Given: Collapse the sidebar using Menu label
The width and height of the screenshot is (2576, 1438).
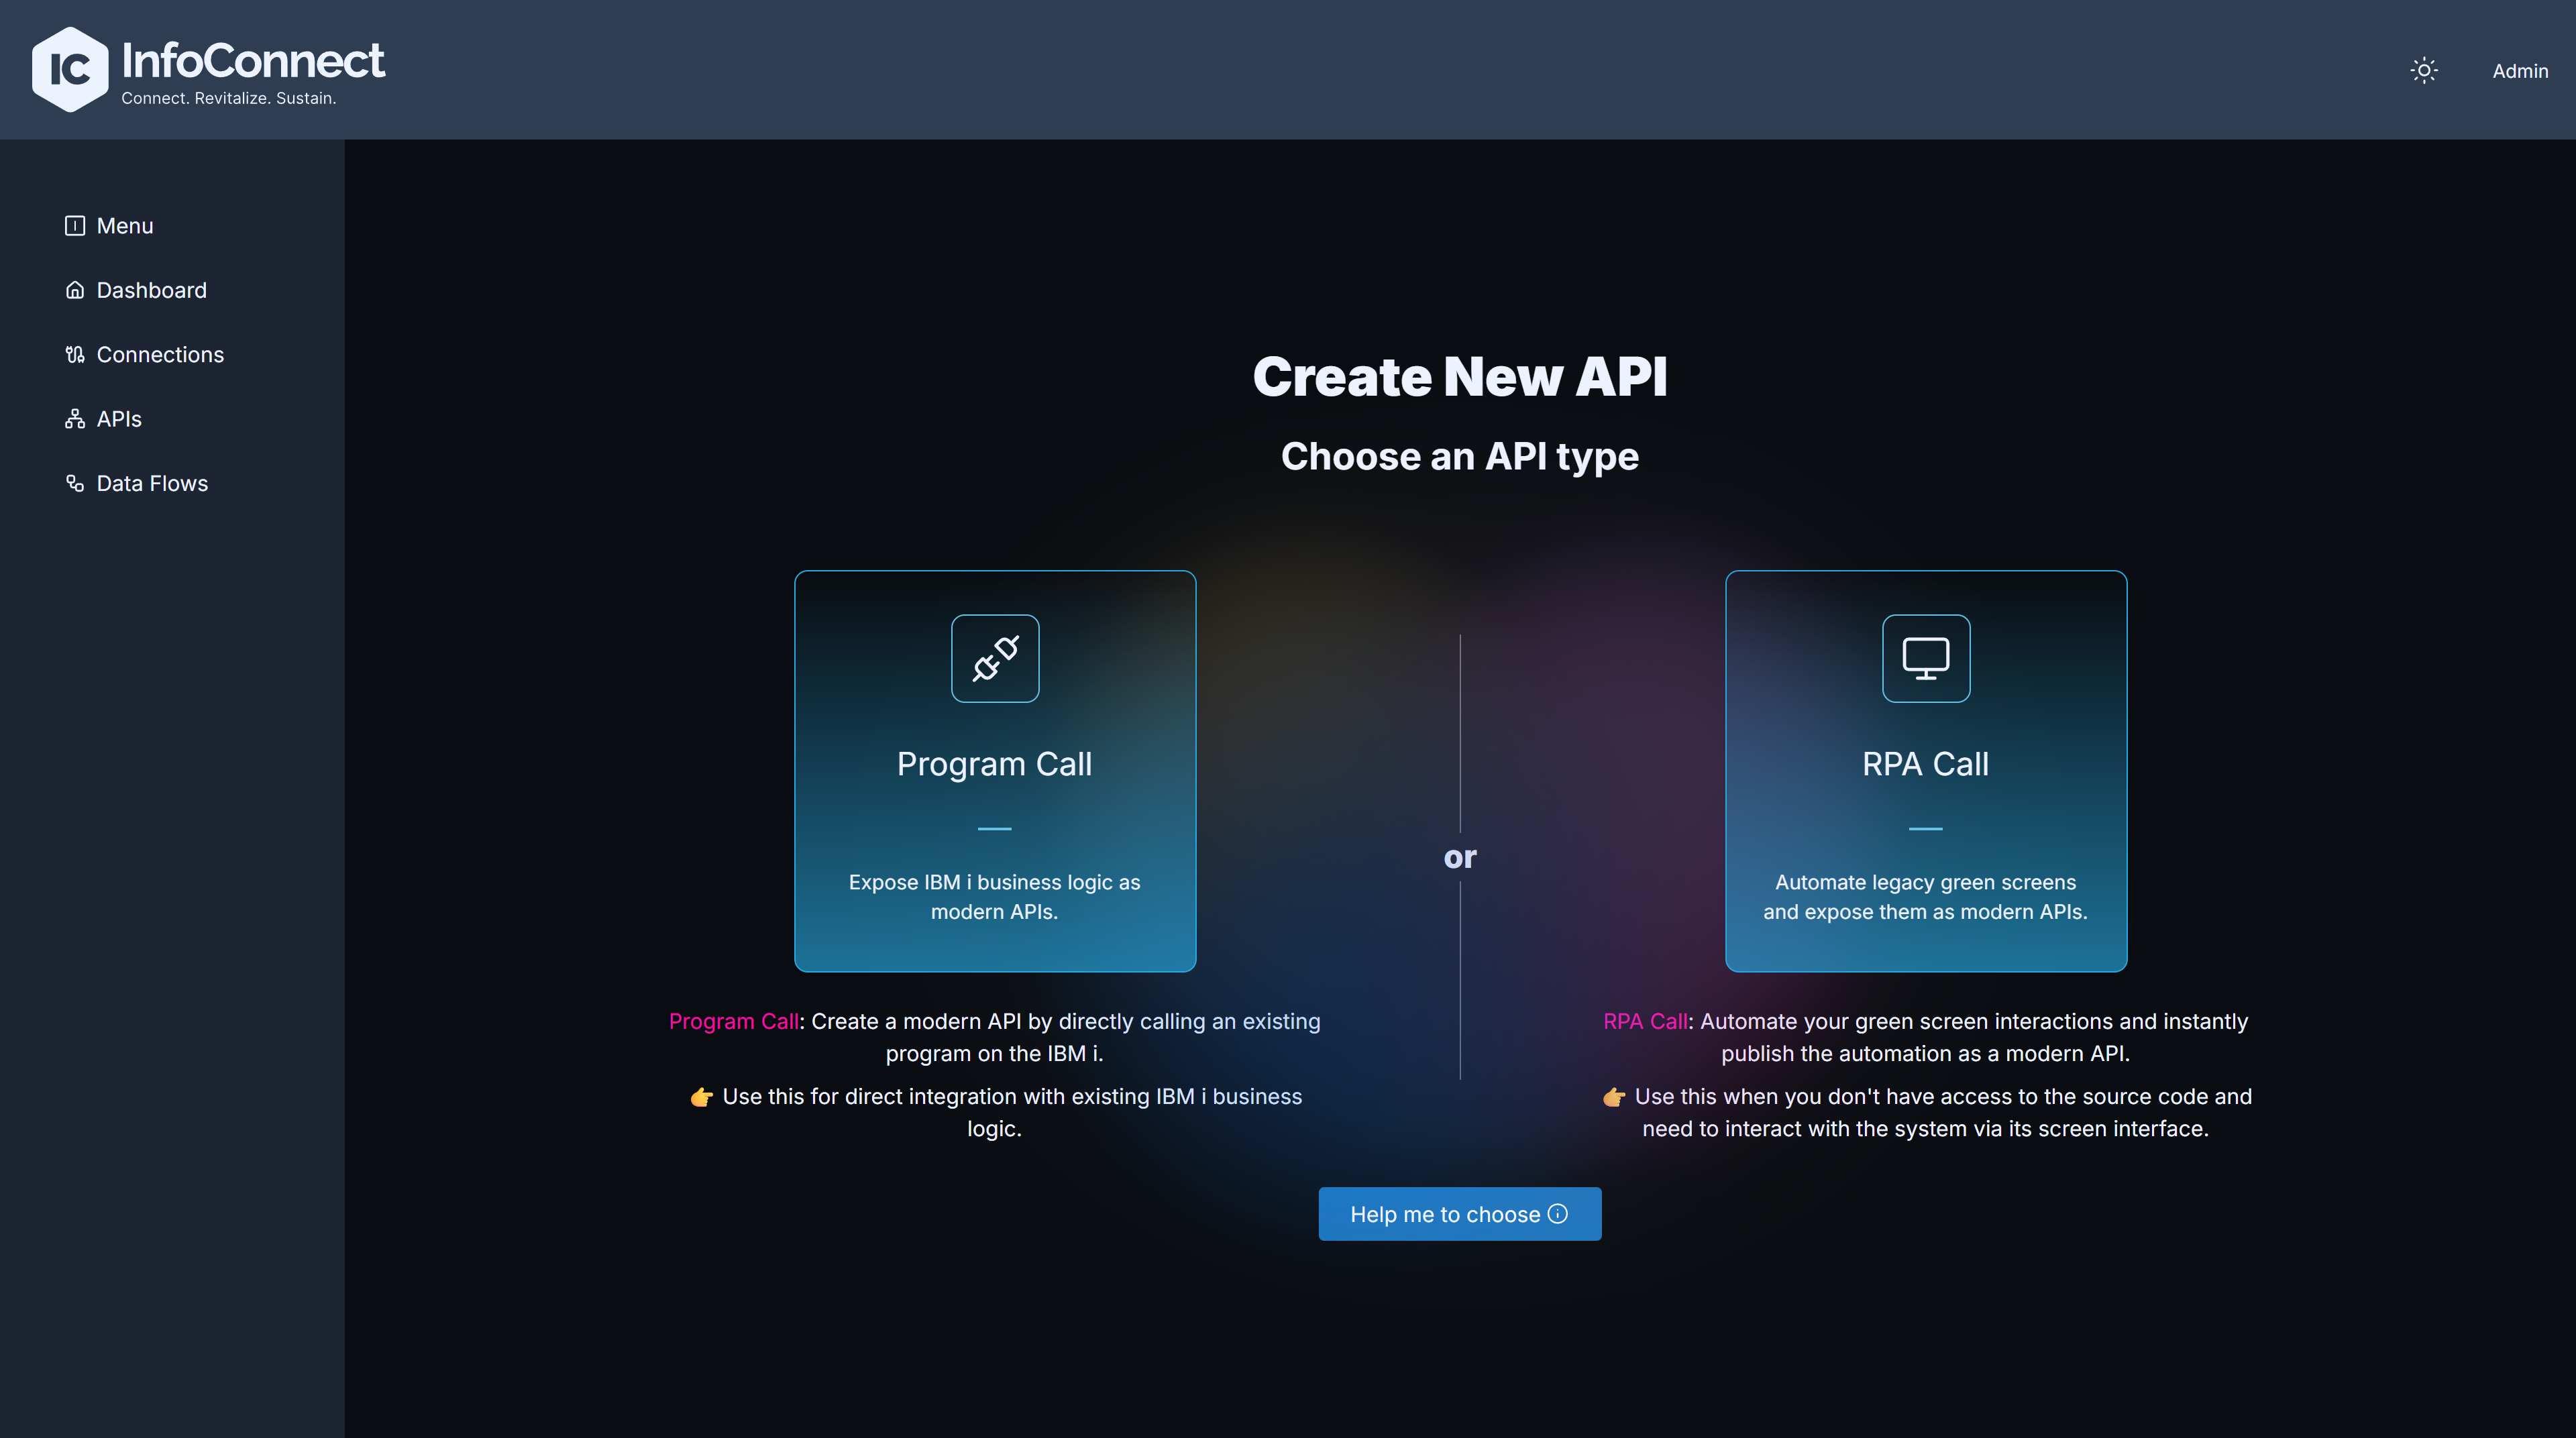Looking at the screenshot, I should pos(125,226).
